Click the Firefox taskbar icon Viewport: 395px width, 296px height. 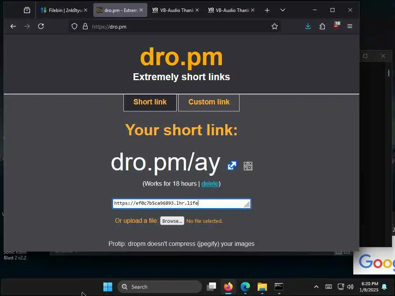point(228,287)
